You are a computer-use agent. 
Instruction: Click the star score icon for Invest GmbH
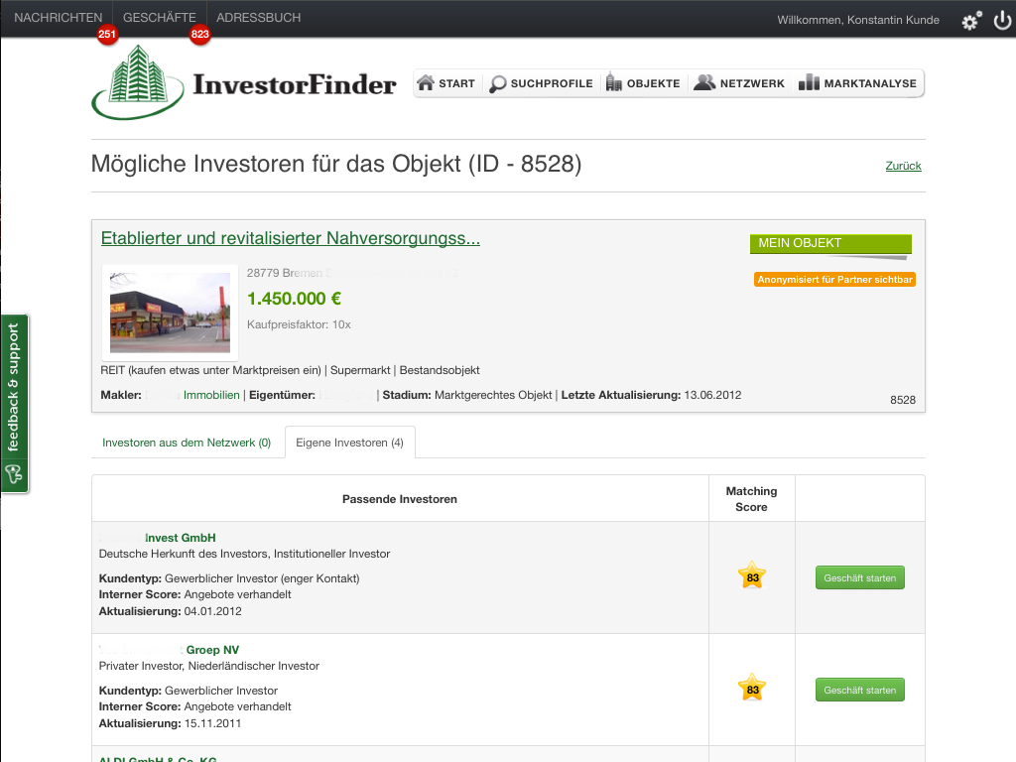(x=752, y=576)
